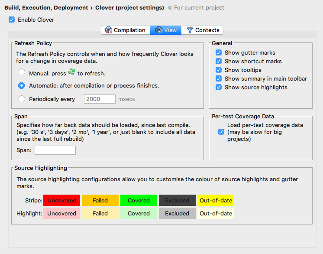Image resolution: width=323 pixels, height=254 pixels.
Task: Disable Load per-test coverage data
Action: click(x=221, y=132)
